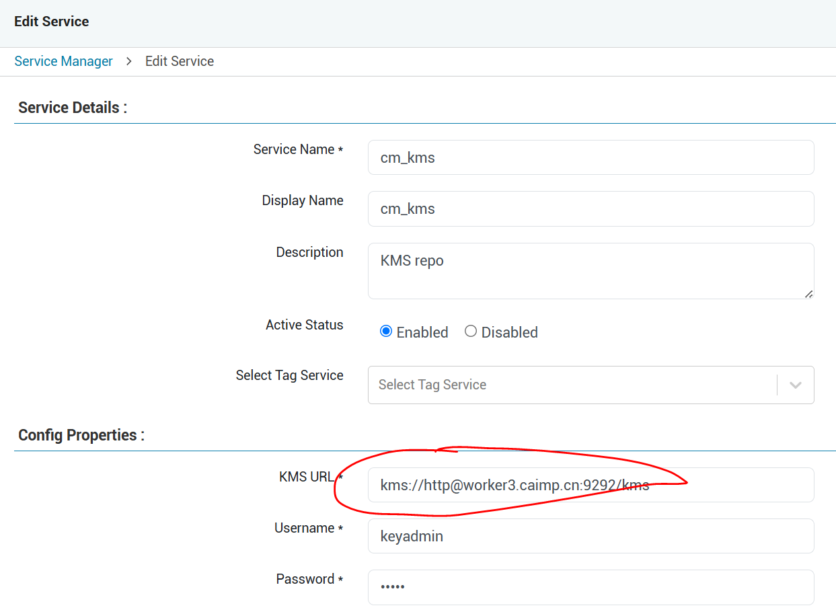Click the Edit Service breadcrumb text
This screenshot has width=836, height=616.
click(180, 61)
